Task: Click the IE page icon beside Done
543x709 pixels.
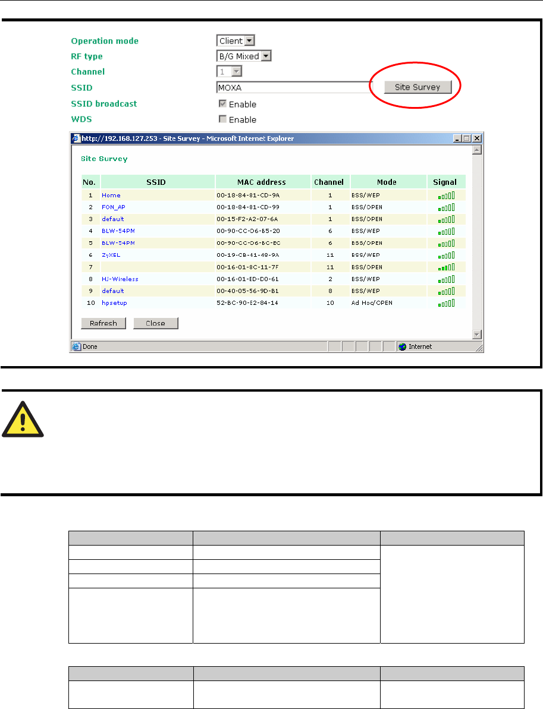Action: (x=77, y=347)
